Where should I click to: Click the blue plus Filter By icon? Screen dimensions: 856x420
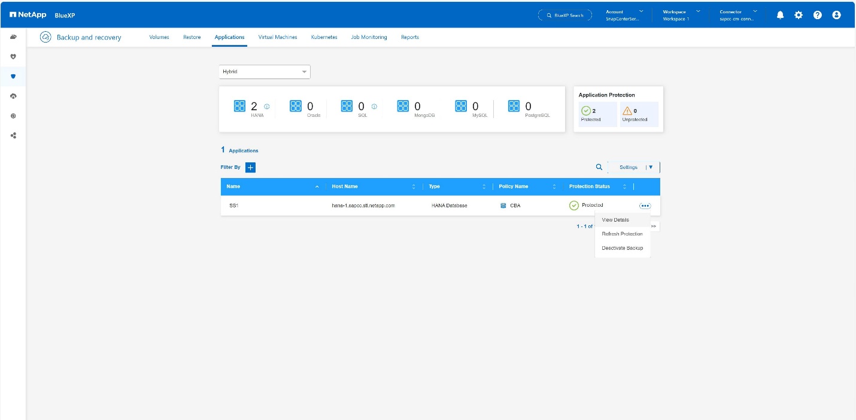click(x=250, y=167)
